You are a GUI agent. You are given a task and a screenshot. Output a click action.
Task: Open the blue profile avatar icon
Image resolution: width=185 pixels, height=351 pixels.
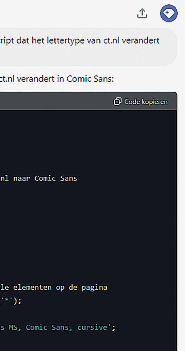pos(169,13)
